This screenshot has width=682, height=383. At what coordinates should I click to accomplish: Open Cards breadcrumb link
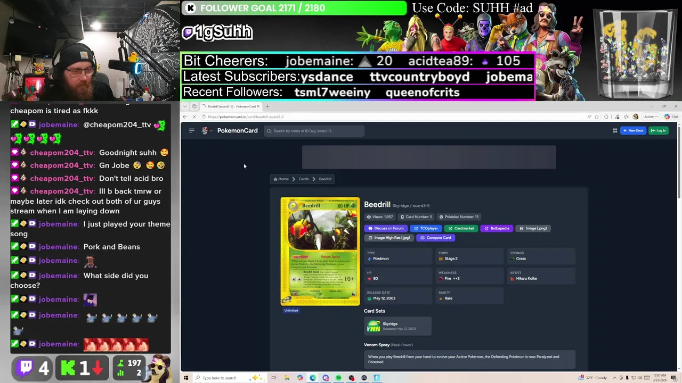click(x=303, y=179)
